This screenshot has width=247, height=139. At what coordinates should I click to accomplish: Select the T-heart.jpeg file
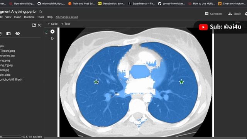pyautogui.click(x=7, y=51)
